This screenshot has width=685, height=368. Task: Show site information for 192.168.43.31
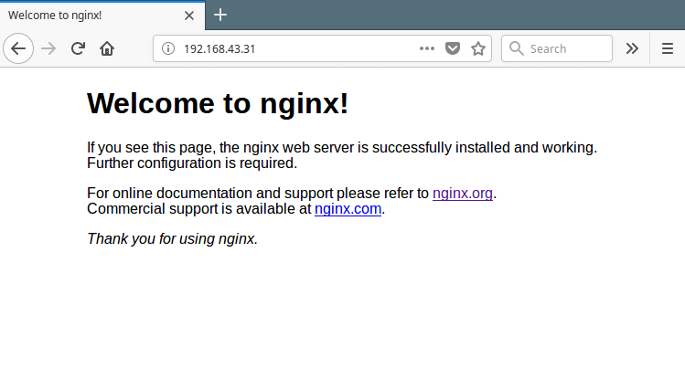coord(168,48)
